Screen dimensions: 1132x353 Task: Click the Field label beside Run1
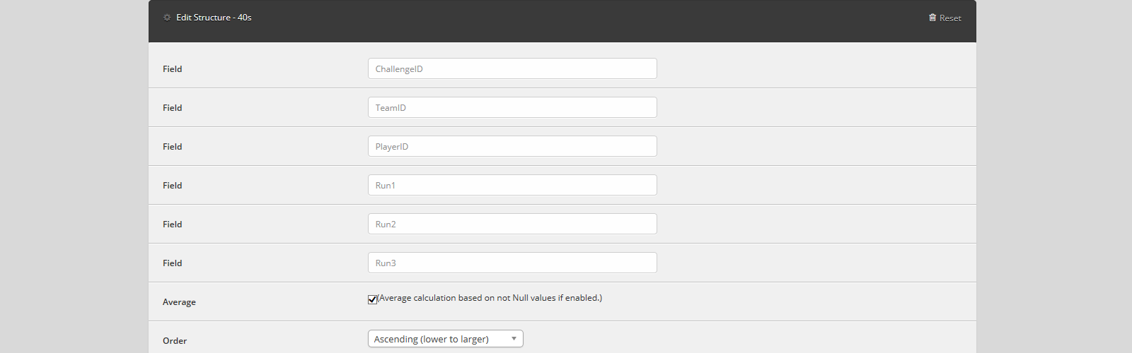(x=172, y=186)
